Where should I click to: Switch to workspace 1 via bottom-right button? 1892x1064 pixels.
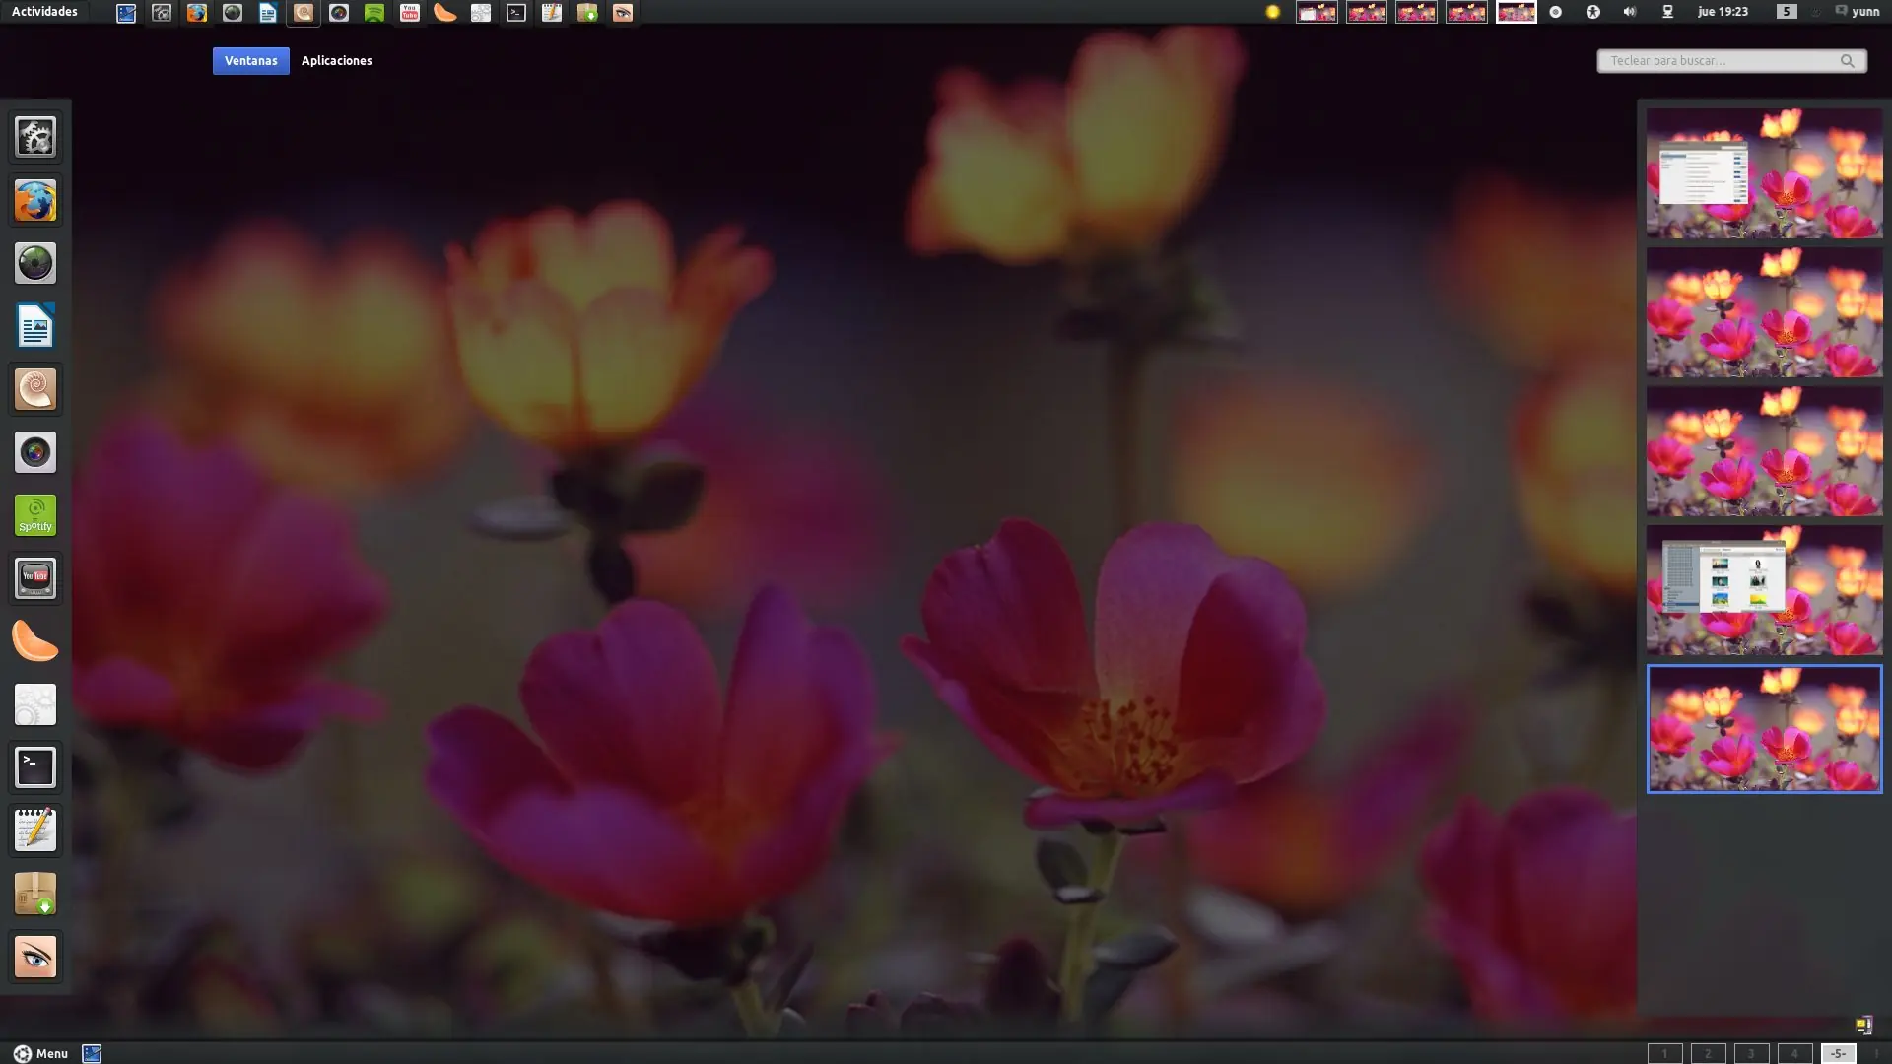pyautogui.click(x=1664, y=1053)
